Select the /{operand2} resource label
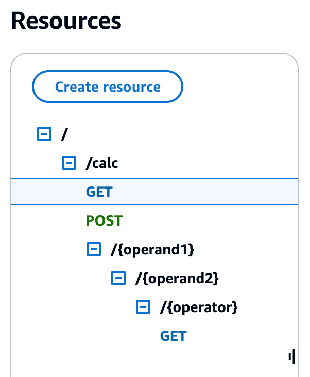Screen dimensions: 310x377 coord(177,279)
